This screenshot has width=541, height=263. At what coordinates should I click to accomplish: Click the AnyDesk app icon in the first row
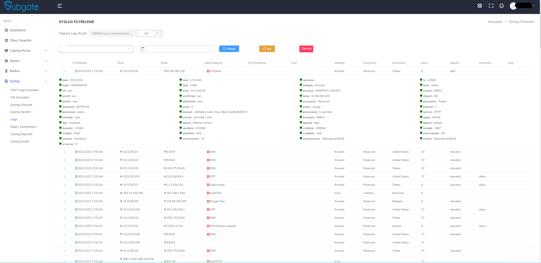point(208,71)
